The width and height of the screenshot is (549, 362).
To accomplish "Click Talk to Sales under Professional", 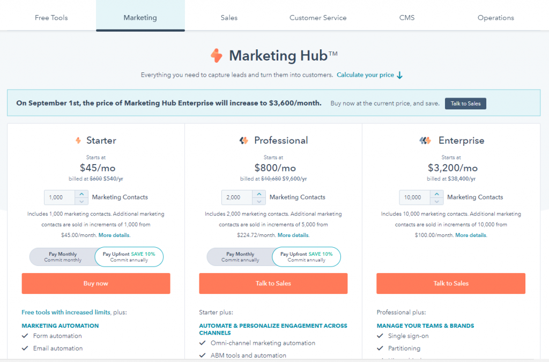I will (x=273, y=284).
